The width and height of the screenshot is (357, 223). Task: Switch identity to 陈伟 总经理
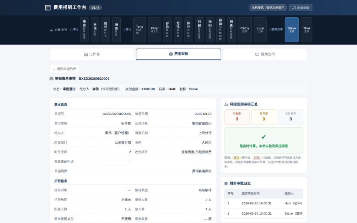tap(189, 30)
